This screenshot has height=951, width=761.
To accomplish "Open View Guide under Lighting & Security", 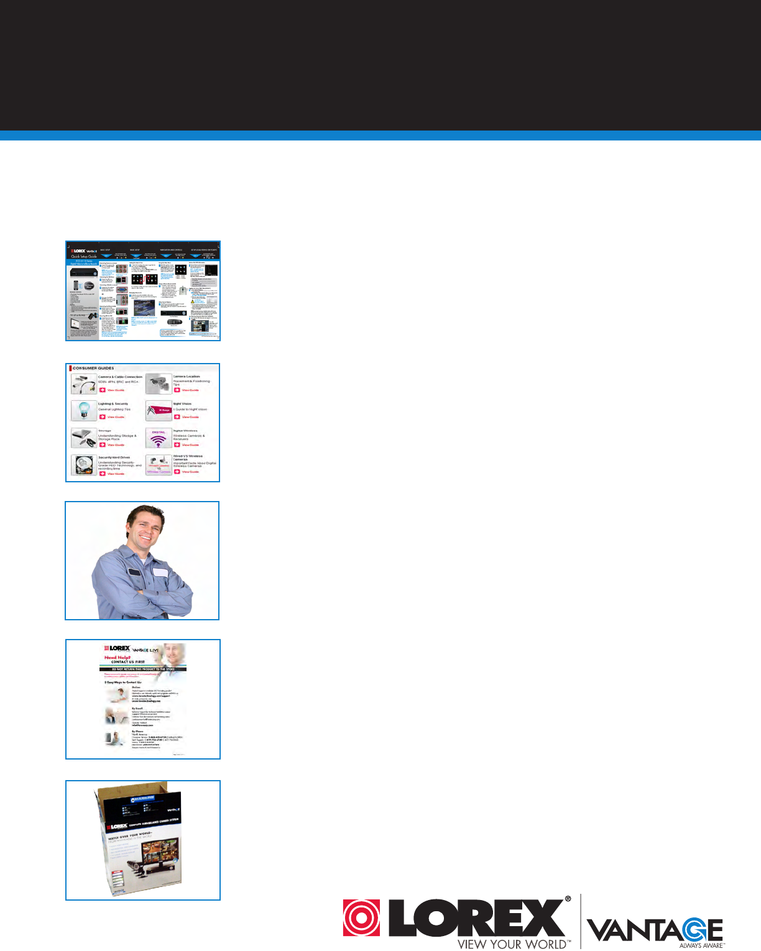I will coord(112,417).
